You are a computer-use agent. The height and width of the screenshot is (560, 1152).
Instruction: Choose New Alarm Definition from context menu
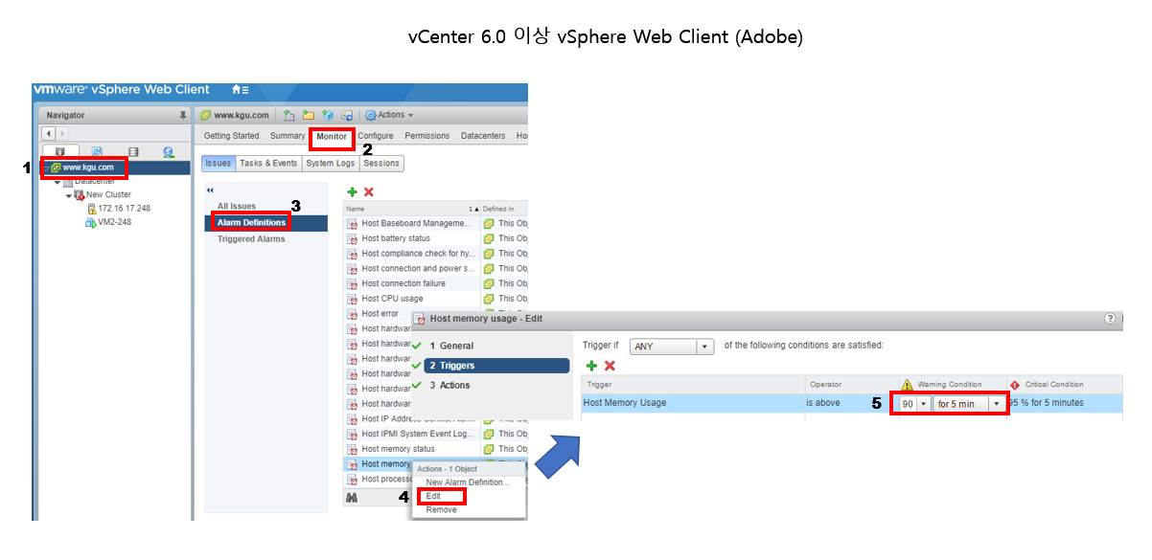468,482
